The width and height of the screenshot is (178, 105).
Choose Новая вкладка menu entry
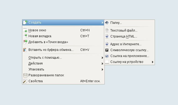tap(63, 36)
